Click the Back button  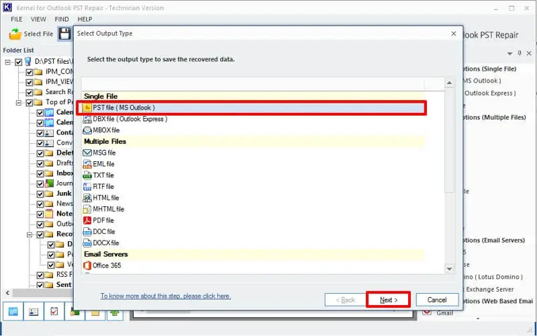[345, 300]
